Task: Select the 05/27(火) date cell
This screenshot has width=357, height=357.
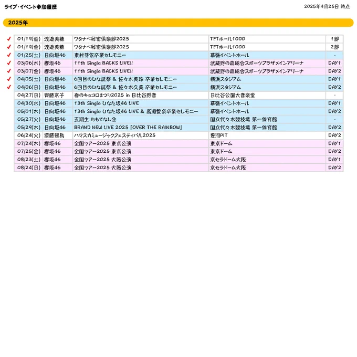Action: (29, 119)
